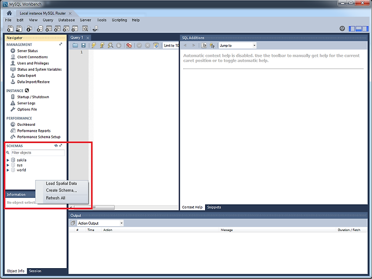Run Explain plan magnifier lightning icon

coord(111,45)
